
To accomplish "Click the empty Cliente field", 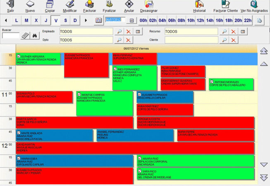I will [x=191, y=40].
